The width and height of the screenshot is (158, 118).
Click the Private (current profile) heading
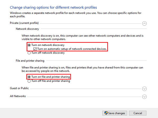coord(24,23)
